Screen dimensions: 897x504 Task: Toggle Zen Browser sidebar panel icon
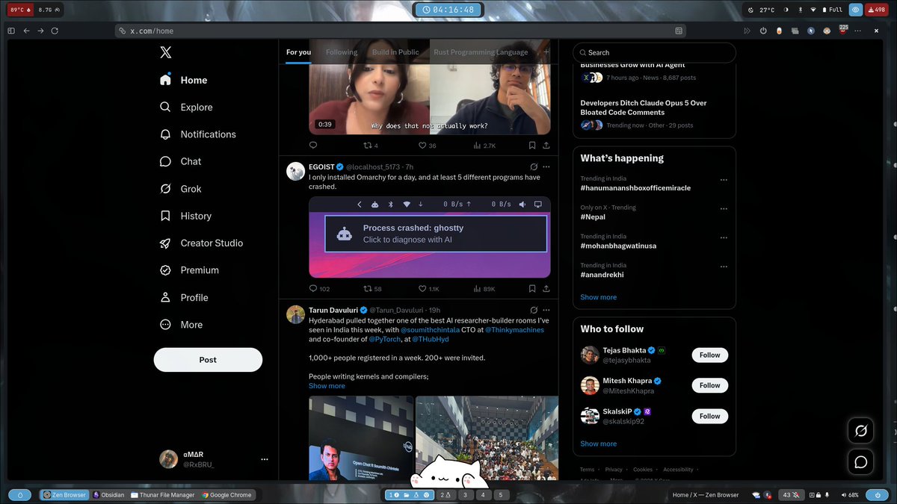point(10,31)
